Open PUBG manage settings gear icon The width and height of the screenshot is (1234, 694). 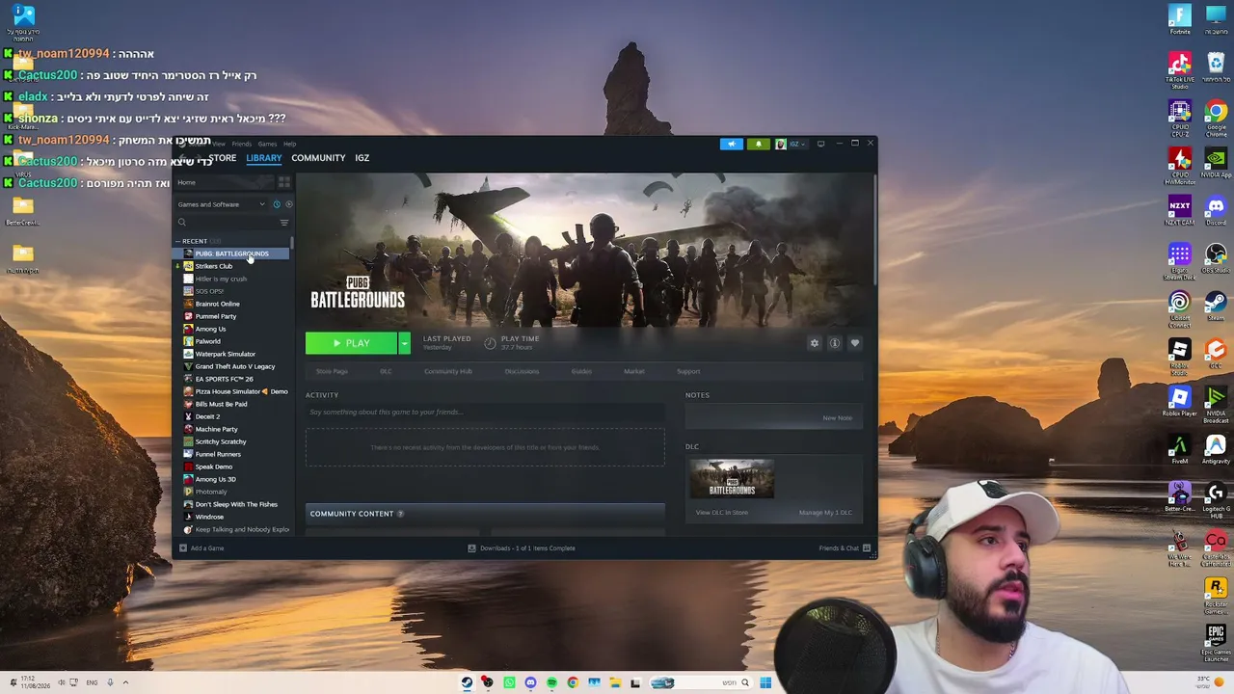815,343
